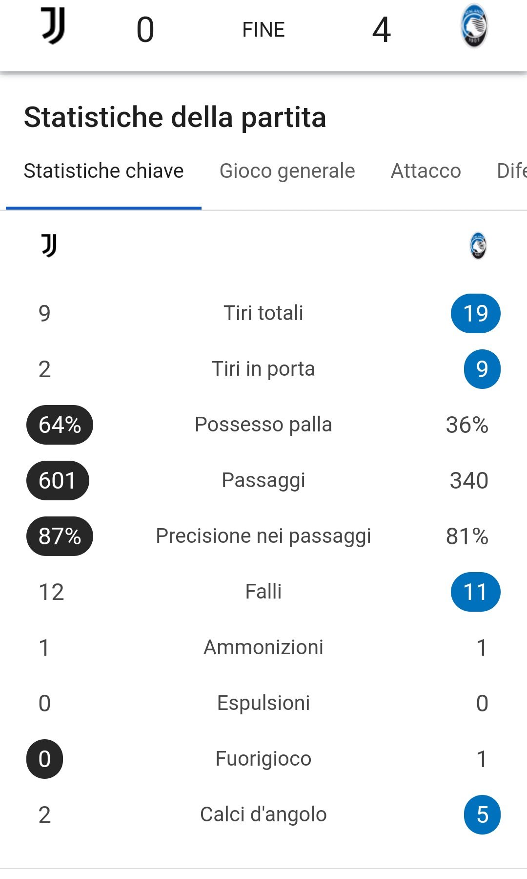Switch to the Gioco generale tab
Viewport: 527px width, 879px height.
[x=287, y=171]
